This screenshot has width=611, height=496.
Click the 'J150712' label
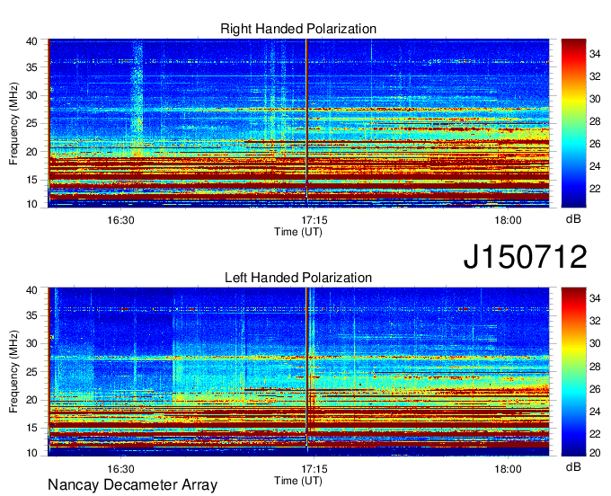pos(525,257)
